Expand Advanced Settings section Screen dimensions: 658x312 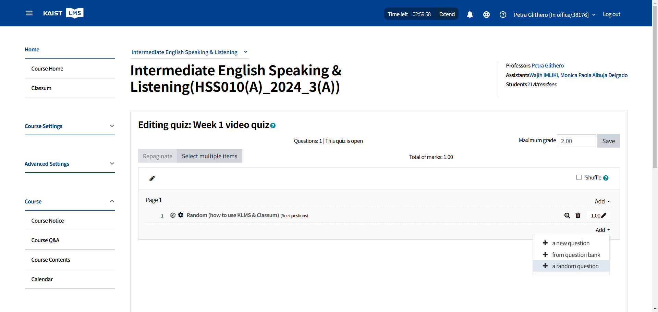click(70, 164)
